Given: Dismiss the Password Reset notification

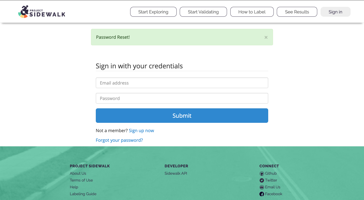Looking at the screenshot, I should [x=266, y=37].
